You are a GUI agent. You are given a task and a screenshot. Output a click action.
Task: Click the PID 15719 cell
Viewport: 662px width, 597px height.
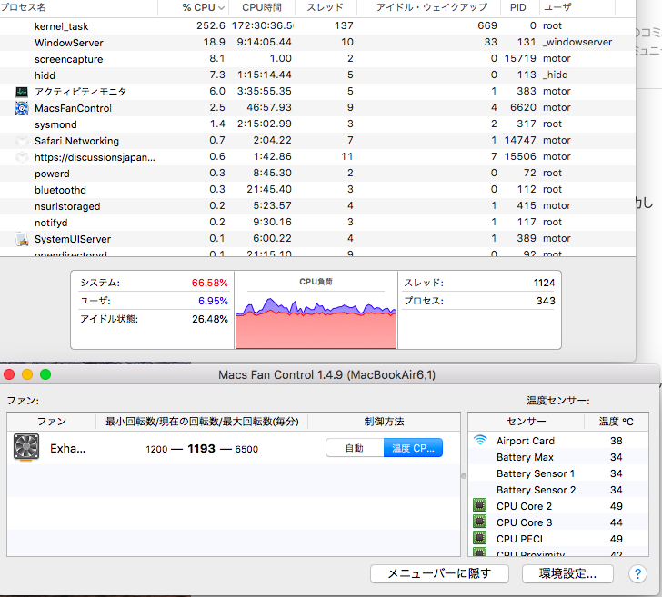(x=520, y=58)
